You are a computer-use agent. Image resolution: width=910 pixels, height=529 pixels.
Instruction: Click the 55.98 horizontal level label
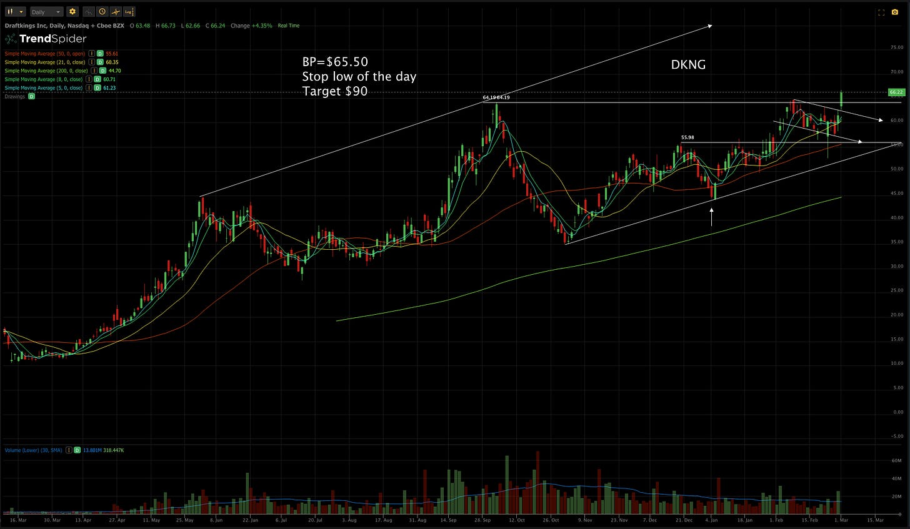click(687, 137)
